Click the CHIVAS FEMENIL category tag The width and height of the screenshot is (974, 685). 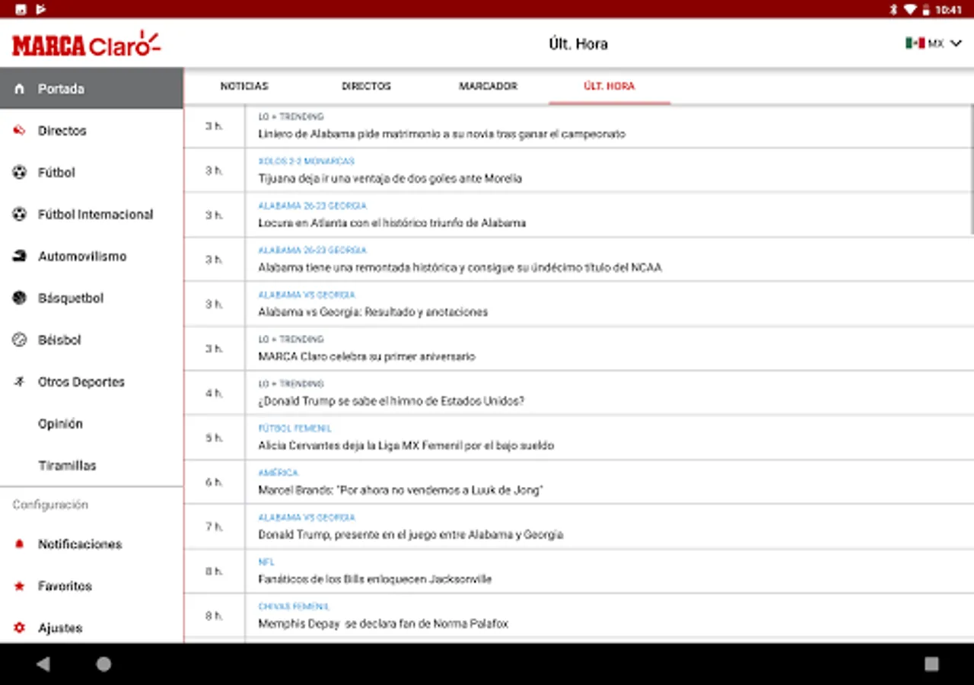294,607
